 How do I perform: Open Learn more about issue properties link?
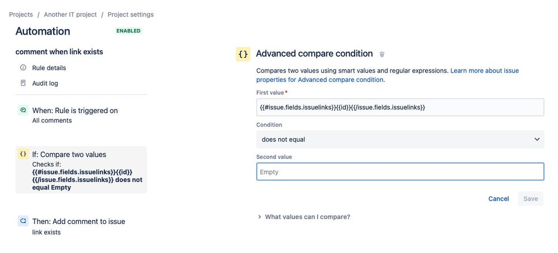[484, 71]
